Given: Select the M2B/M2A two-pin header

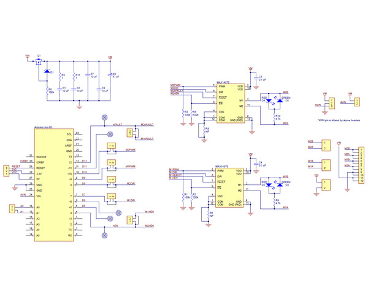Looking at the screenshot, I should click(x=326, y=146).
